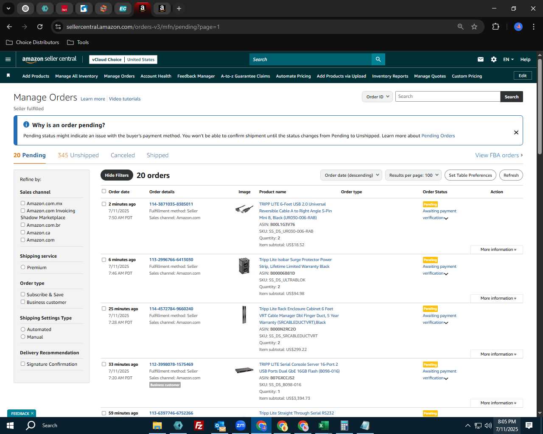This screenshot has height=434, width=543.
Task: Open Outlook from the taskbar
Action: 220,426
